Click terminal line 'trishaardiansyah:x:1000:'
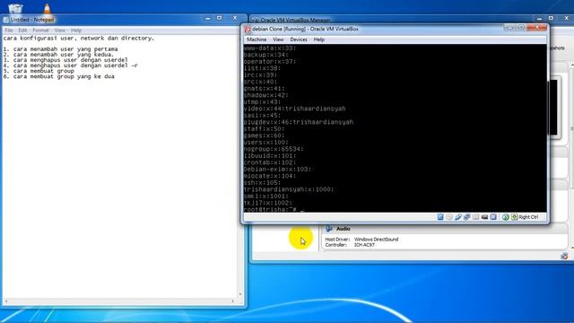Image resolution: width=574 pixels, height=323 pixels. click(289, 189)
